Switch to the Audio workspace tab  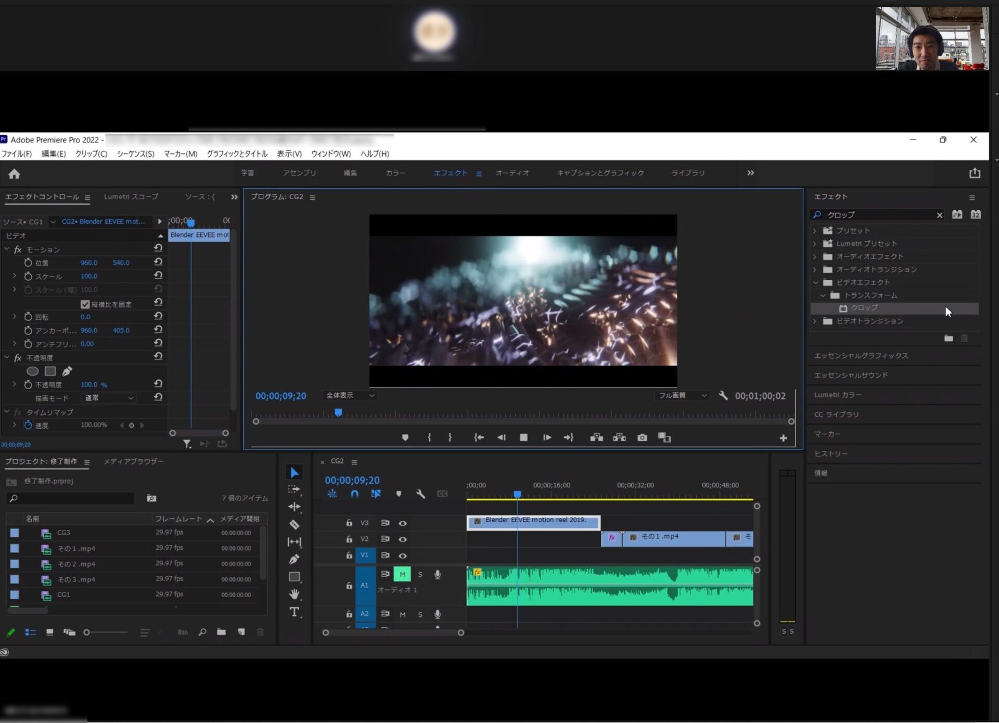click(x=512, y=173)
